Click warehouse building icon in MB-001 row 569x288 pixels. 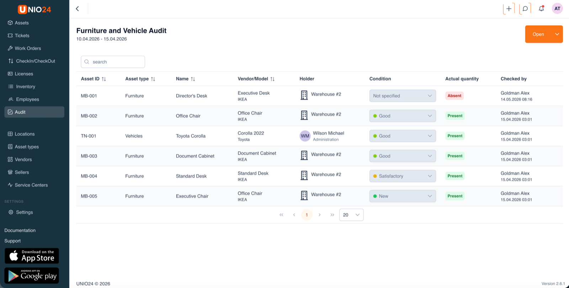pyautogui.click(x=304, y=95)
